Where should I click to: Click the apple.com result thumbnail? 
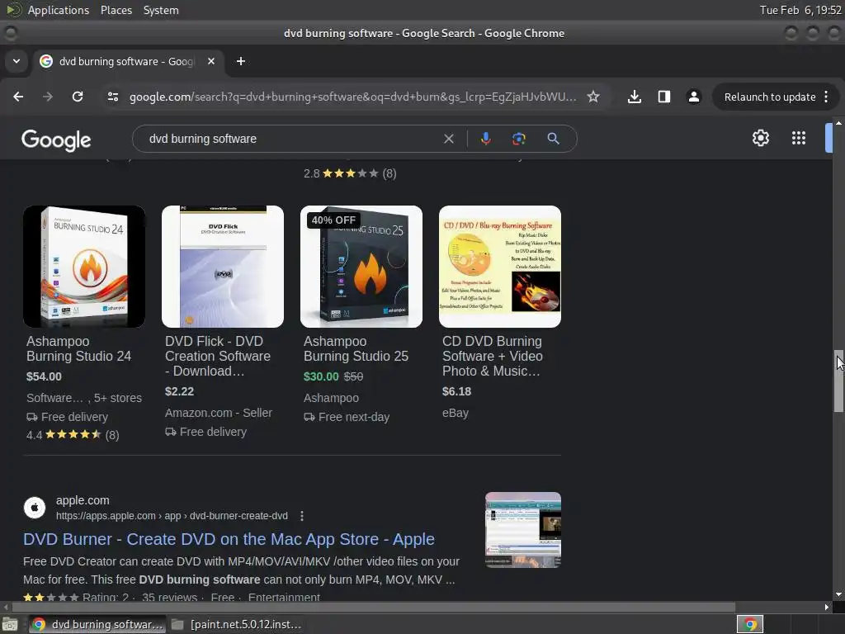522,530
